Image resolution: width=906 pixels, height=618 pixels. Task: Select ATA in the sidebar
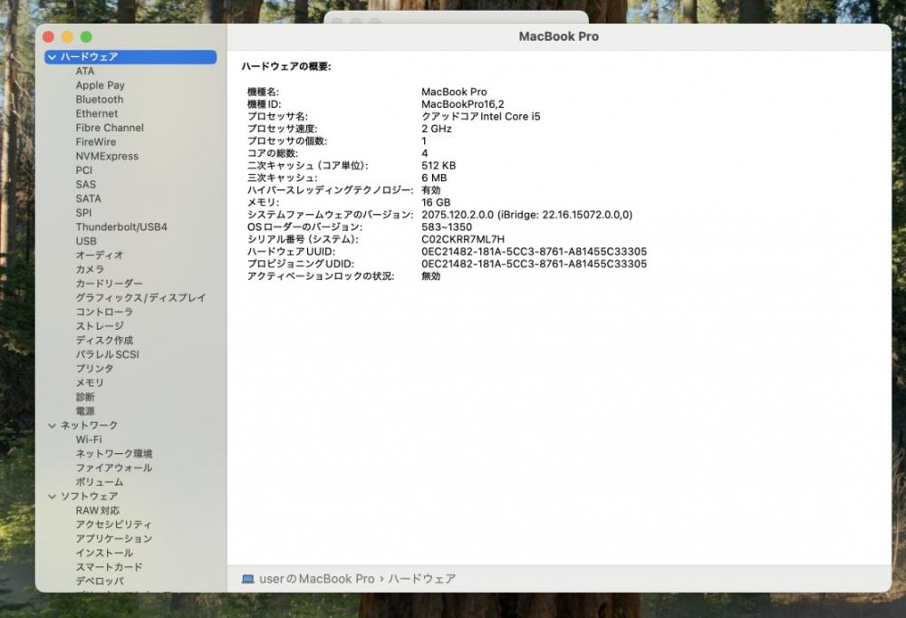85,71
